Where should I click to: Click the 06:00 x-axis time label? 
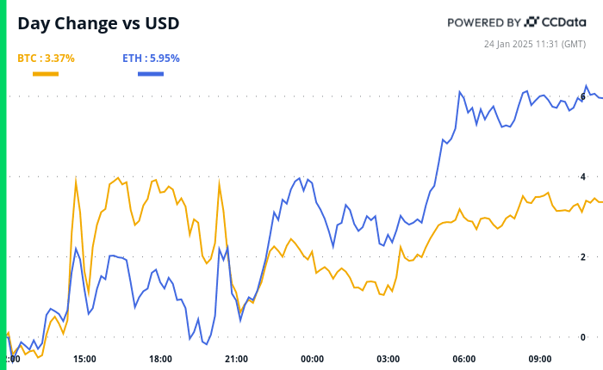coord(463,359)
